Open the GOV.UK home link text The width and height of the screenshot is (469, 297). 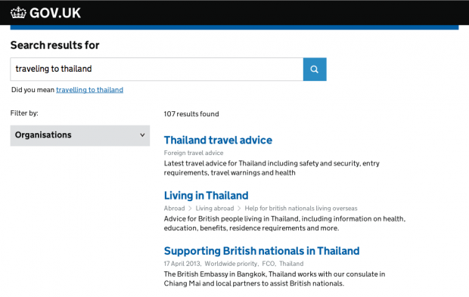click(x=55, y=13)
